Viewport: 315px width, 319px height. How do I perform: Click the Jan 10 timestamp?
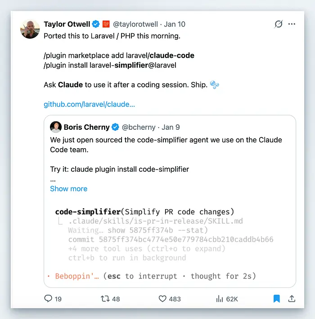click(175, 24)
